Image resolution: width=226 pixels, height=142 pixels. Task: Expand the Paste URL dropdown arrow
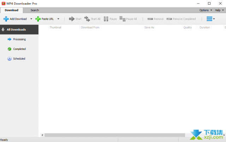[x=58, y=19]
